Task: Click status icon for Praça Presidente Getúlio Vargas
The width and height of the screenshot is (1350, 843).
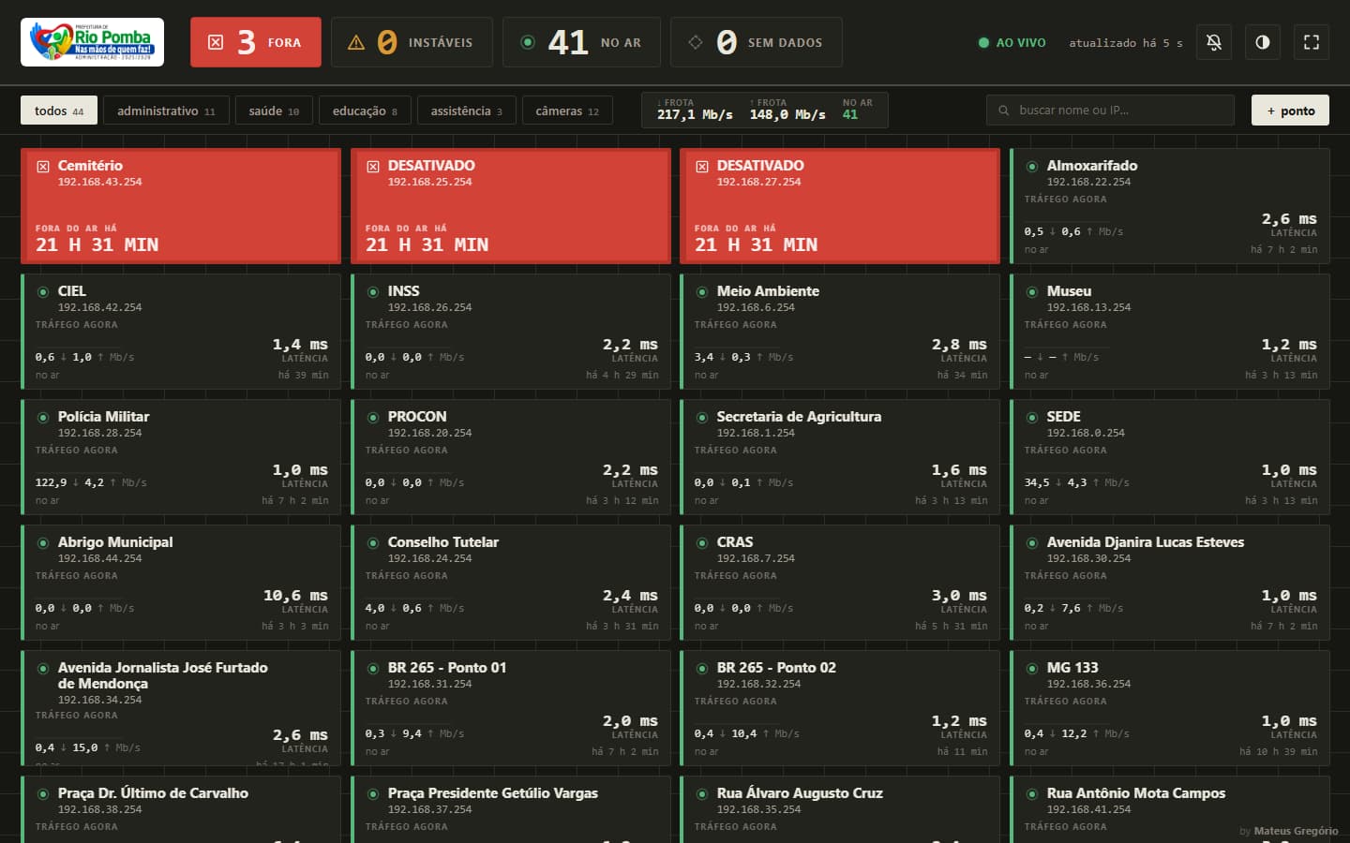Action: click(x=373, y=793)
